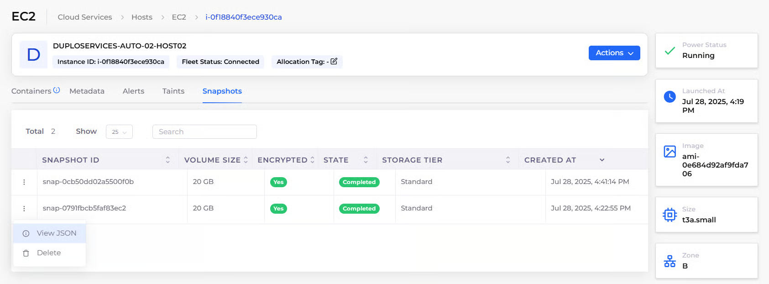The height and width of the screenshot is (284, 769).
Task: Click the 4:22:55 PM created date
Action: (591, 208)
